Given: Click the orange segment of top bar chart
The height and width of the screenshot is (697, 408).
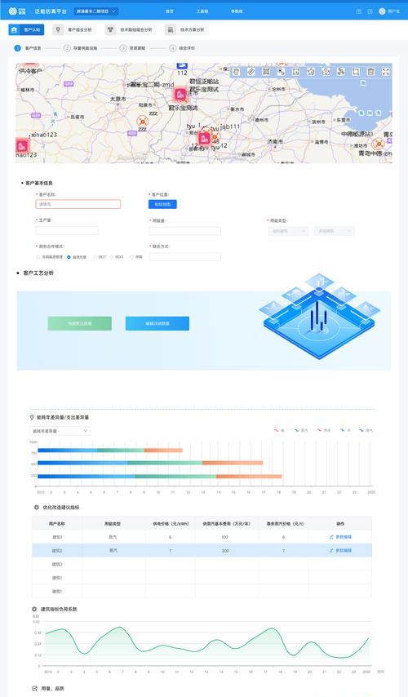Looking at the screenshot, I should (x=163, y=451).
